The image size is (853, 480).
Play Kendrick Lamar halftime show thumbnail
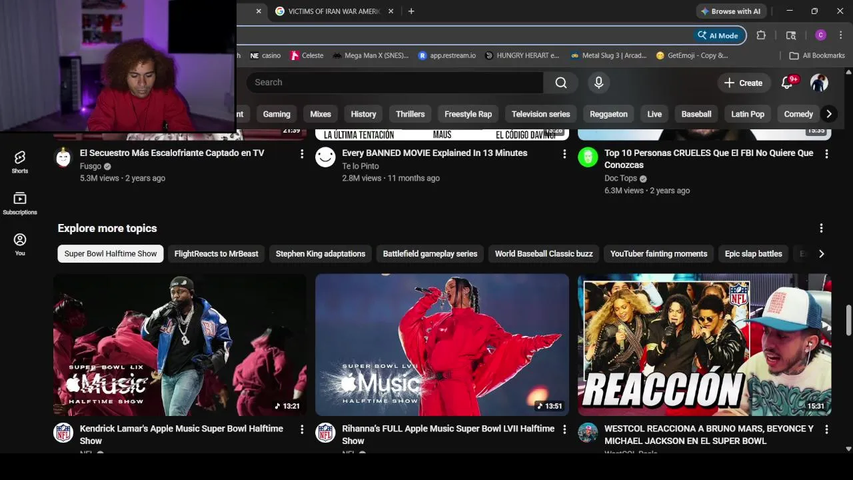click(180, 345)
